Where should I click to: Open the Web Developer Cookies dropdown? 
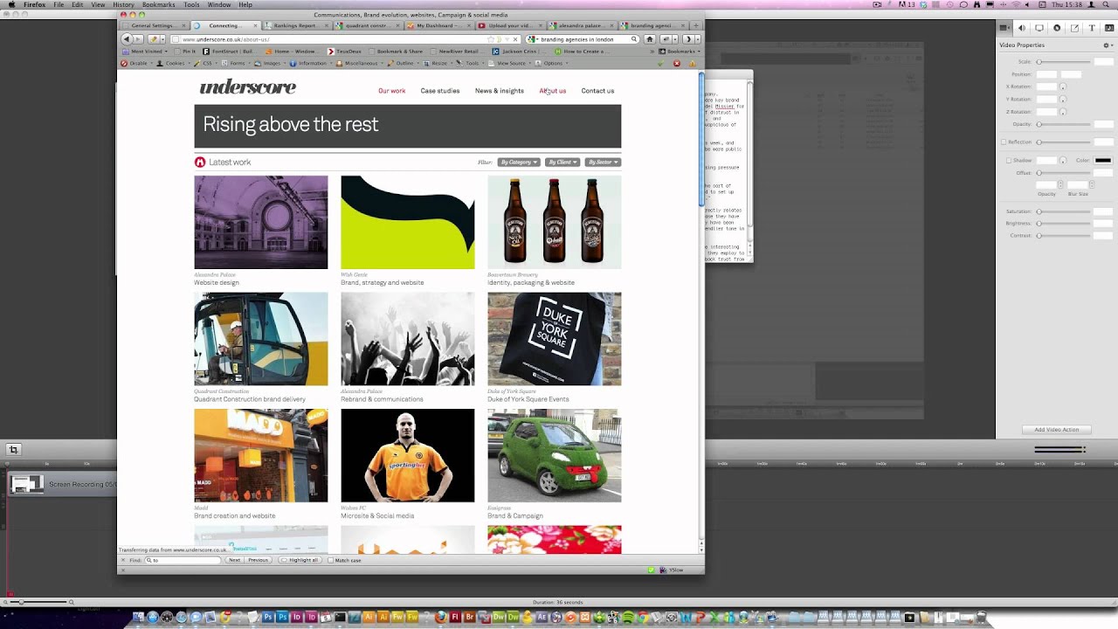[x=174, y=63]
